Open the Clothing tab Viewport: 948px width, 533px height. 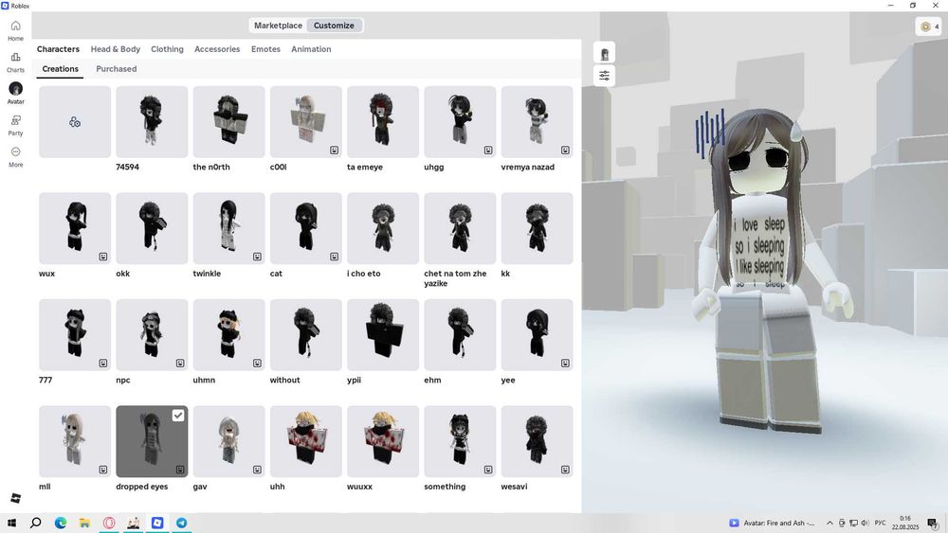tap(168, 49)
